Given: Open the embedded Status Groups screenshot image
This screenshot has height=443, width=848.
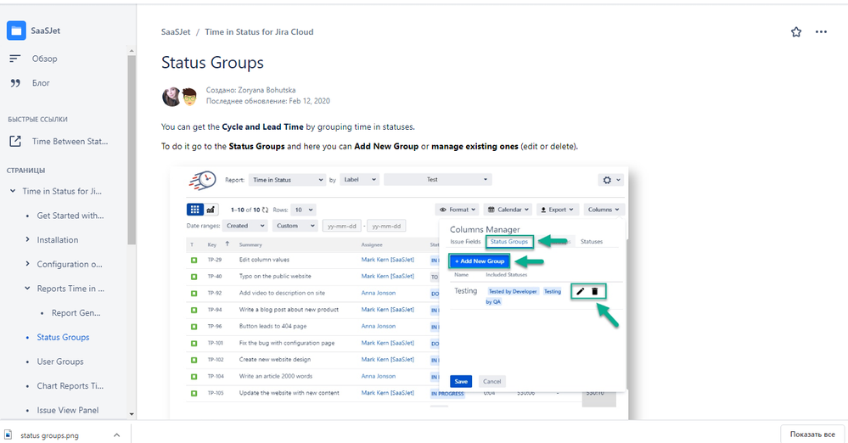Looking at the screenshot, I should coord(399,293).
